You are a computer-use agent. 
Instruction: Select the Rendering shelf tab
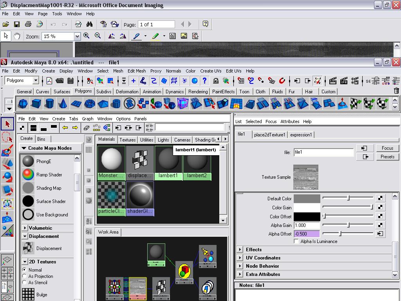point(198,92)
